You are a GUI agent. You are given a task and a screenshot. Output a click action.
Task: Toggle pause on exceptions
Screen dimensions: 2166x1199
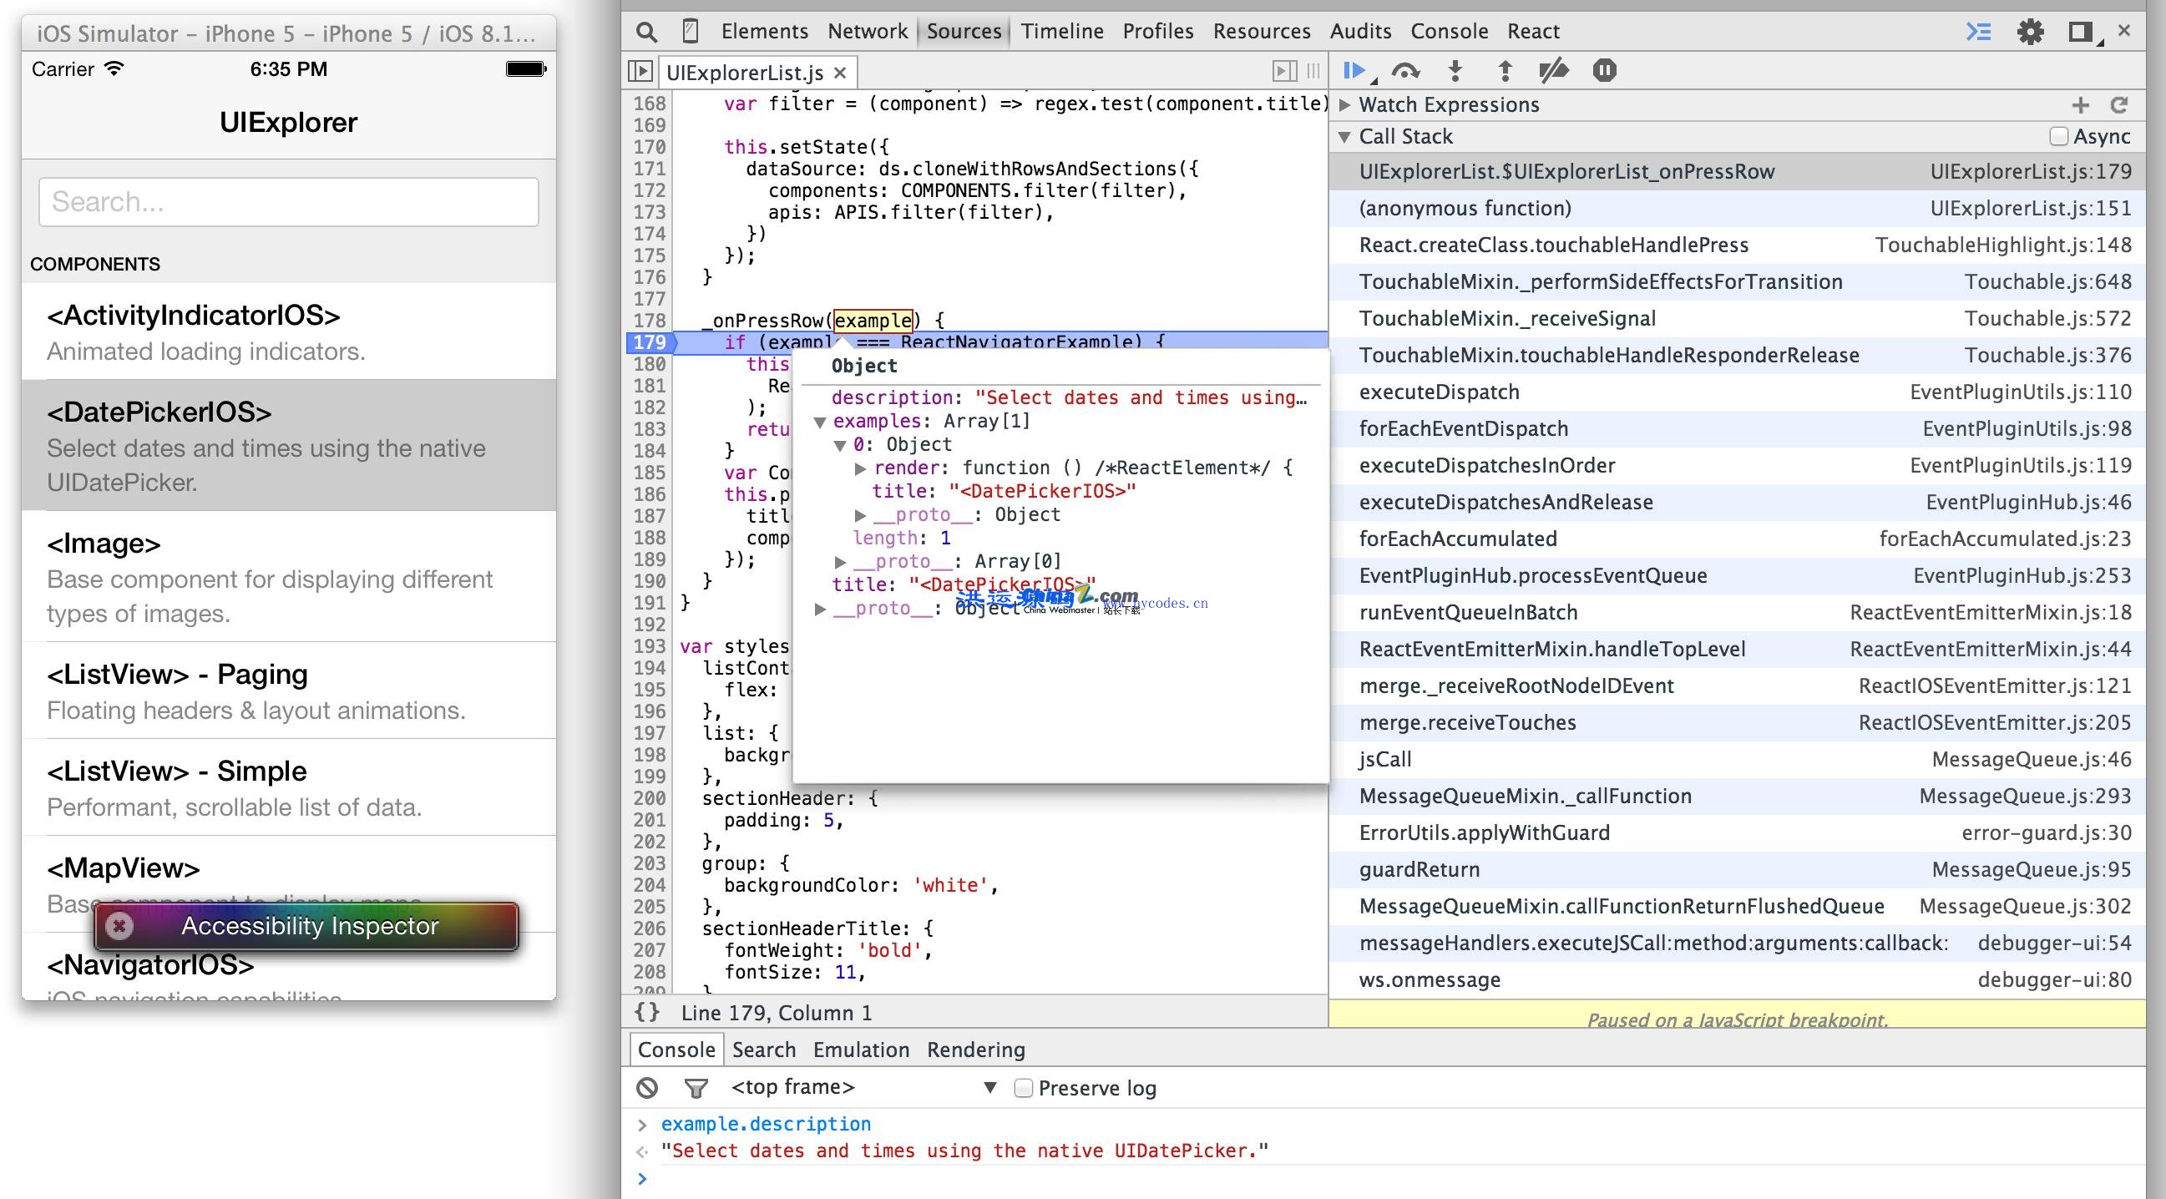[1604, 71]
